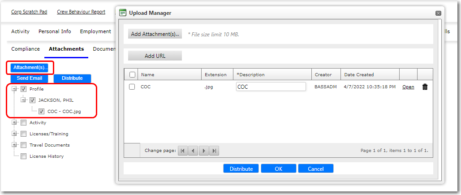Click the Upload Manager title icon

(x=123, y=13)
